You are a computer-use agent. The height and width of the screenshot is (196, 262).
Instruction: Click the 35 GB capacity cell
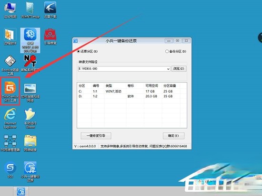168,96
